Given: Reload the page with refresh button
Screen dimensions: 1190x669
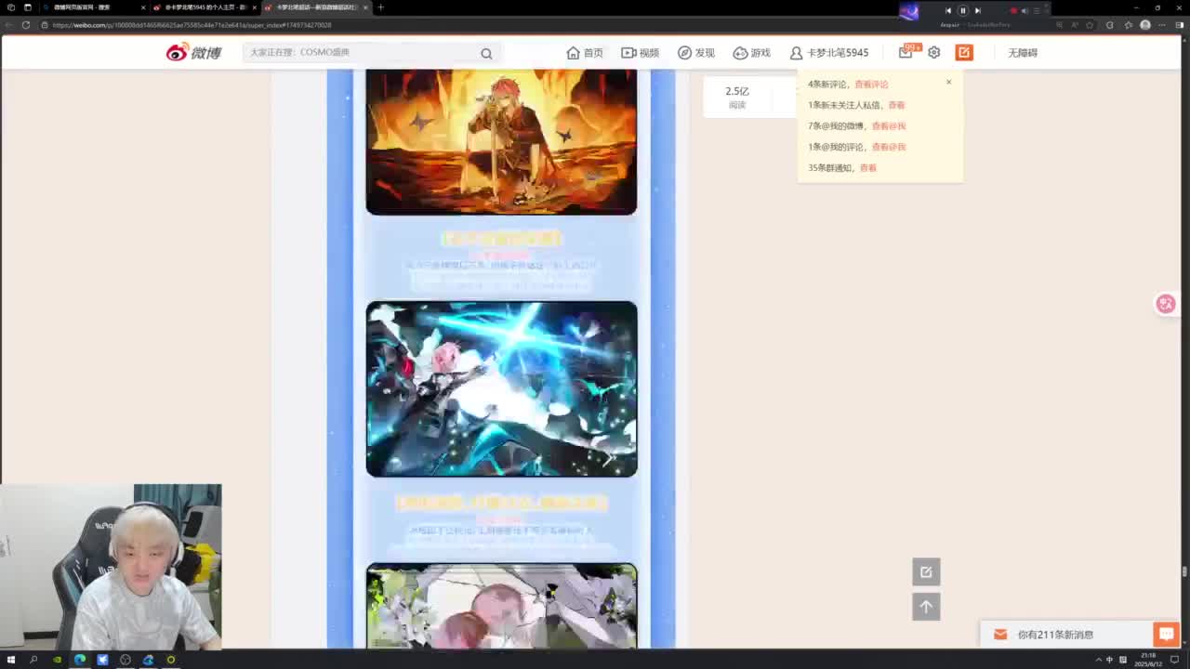Looking at the screenshot, I should coord(26,25).
